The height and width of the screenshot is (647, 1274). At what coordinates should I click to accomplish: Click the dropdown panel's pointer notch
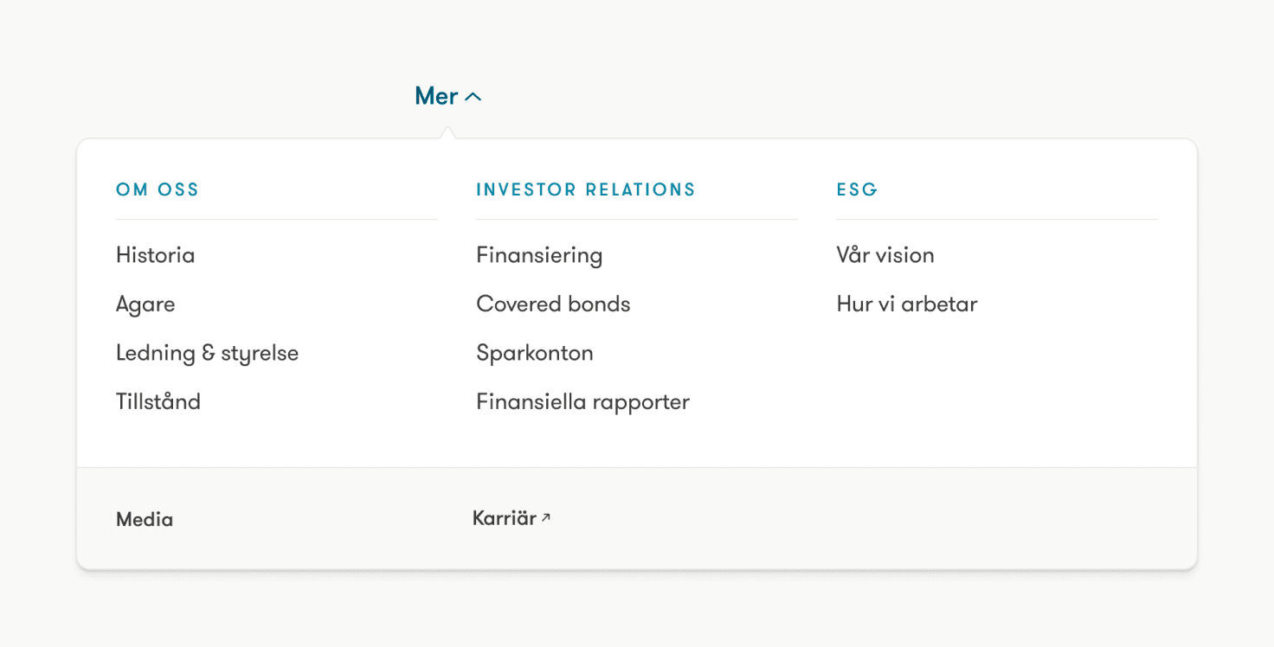(x=447, y=133)
